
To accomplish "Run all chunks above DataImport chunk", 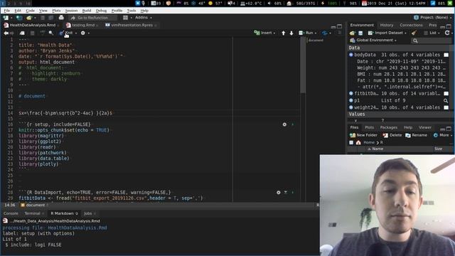I will coord(286,193).
